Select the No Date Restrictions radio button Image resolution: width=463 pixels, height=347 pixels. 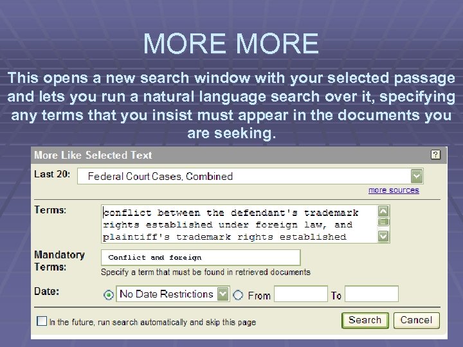click(x=109, y=295)
